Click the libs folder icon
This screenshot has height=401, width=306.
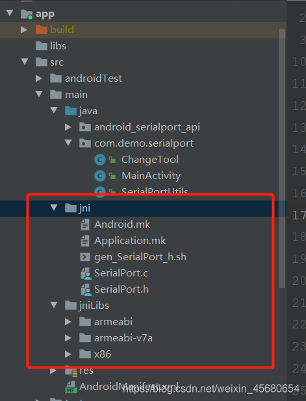click(x=42, y=46)
